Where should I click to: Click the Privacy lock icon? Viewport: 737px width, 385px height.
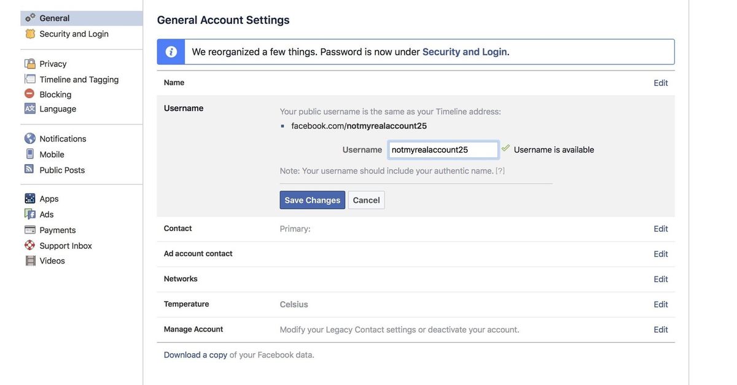(27, 62)
